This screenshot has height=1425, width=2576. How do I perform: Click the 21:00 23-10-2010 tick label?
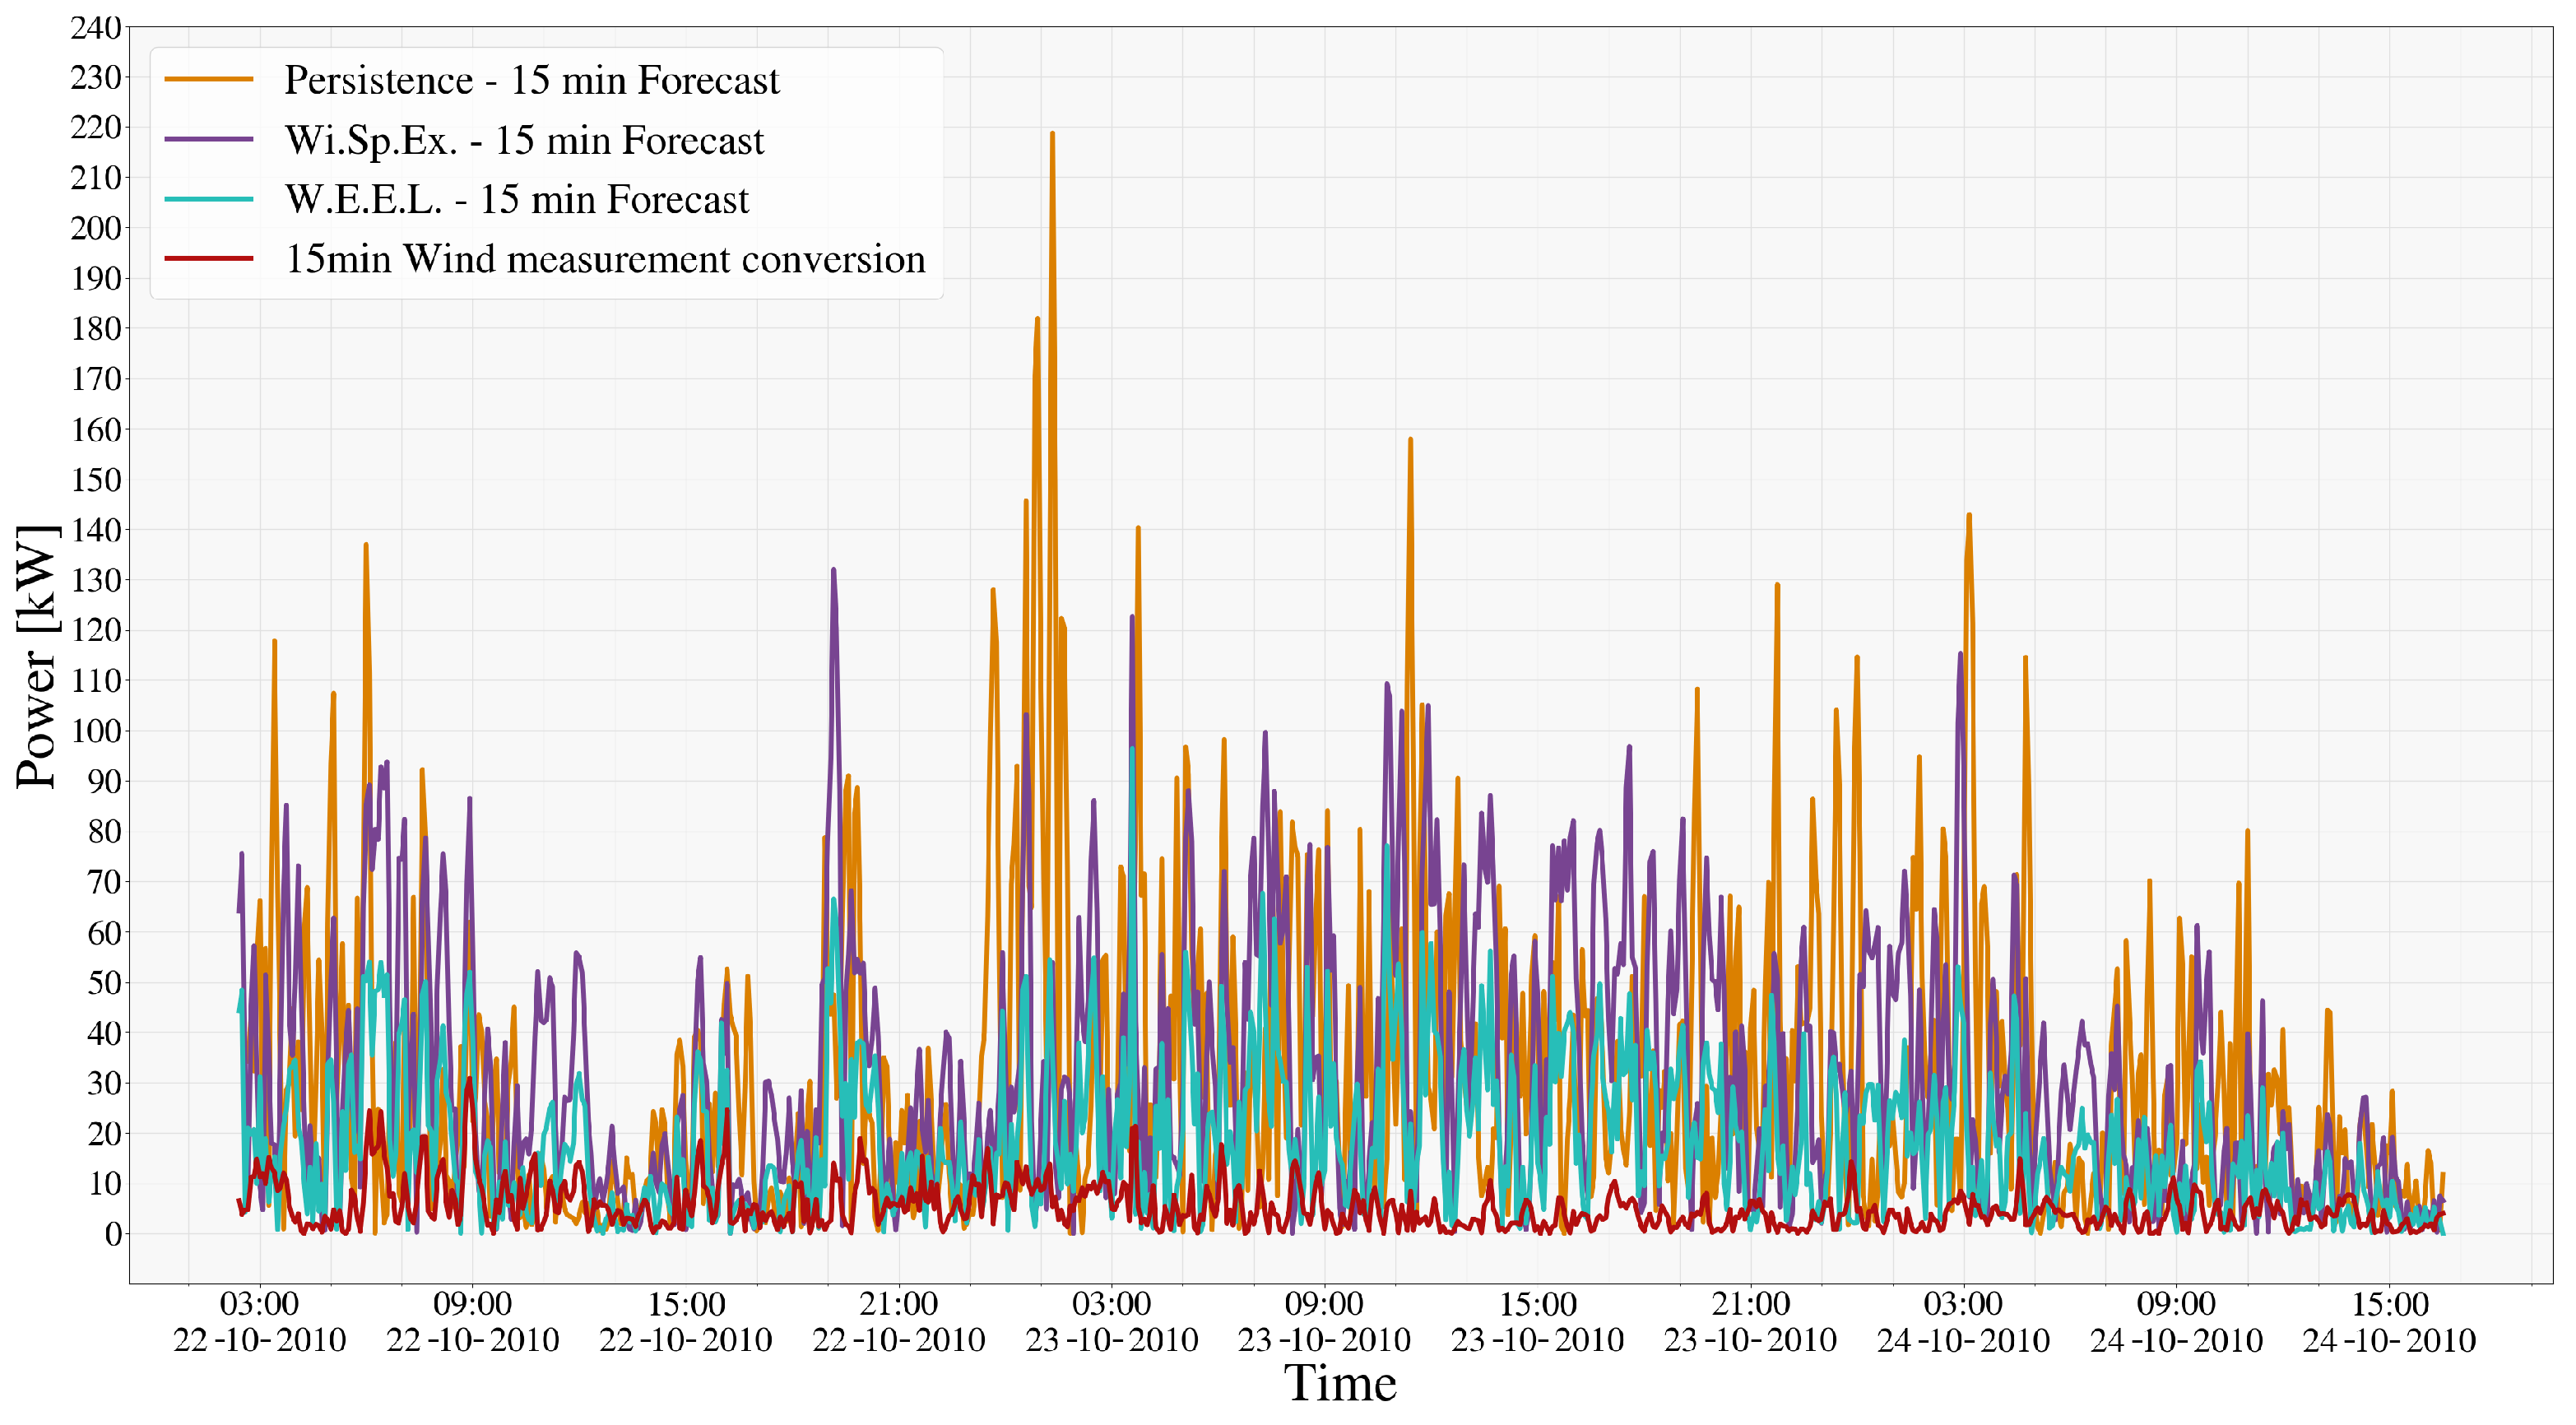[1749, 1322]
